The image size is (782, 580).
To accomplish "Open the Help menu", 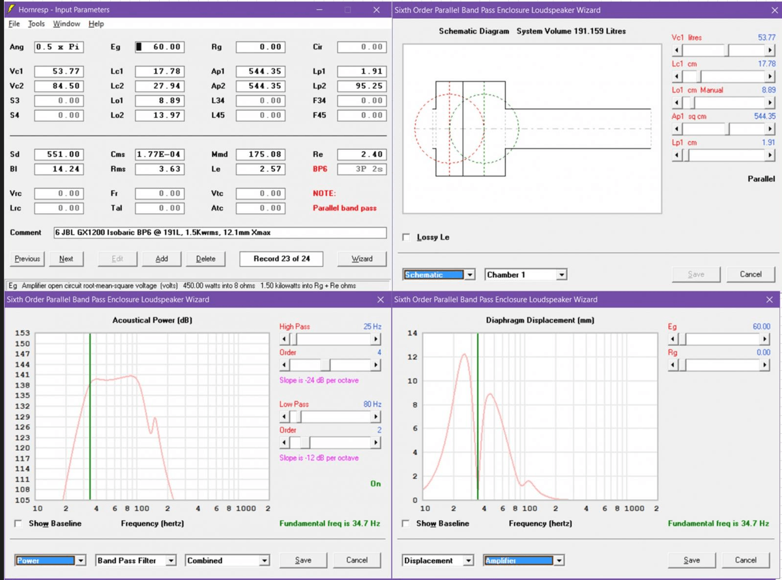I will pyautogui.click(x=96, y=24).
